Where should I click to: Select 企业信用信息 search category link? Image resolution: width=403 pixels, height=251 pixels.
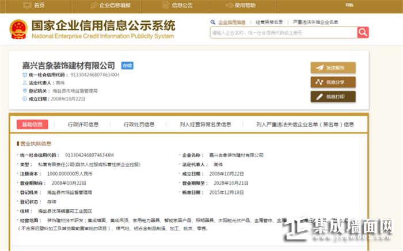(x=232, y=22)
